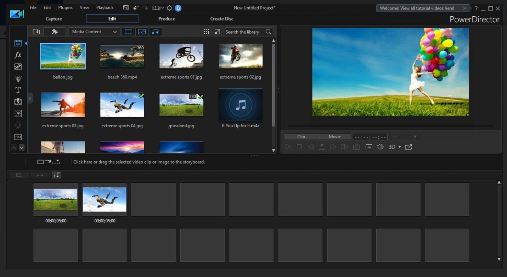This screenshot has height=277, width=507.
Task: Stop the preview playback
Action: click(299, 147)
